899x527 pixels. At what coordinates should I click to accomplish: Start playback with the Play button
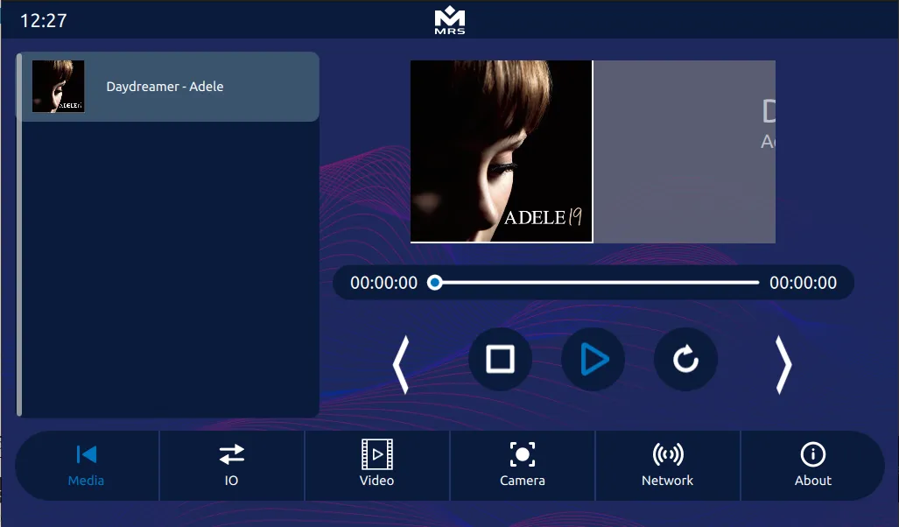[x=593, y=359]
